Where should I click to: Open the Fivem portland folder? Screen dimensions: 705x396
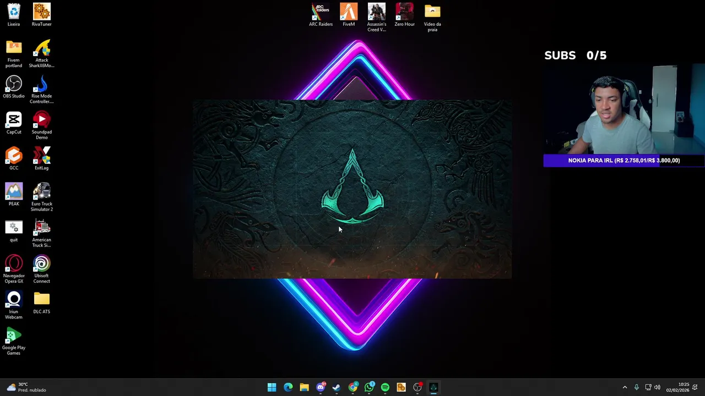(x=14, y=53)
